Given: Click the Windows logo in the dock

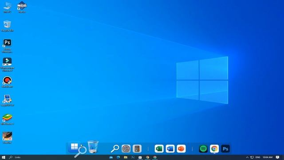Looking at the screenshot, I should [74, 147].
